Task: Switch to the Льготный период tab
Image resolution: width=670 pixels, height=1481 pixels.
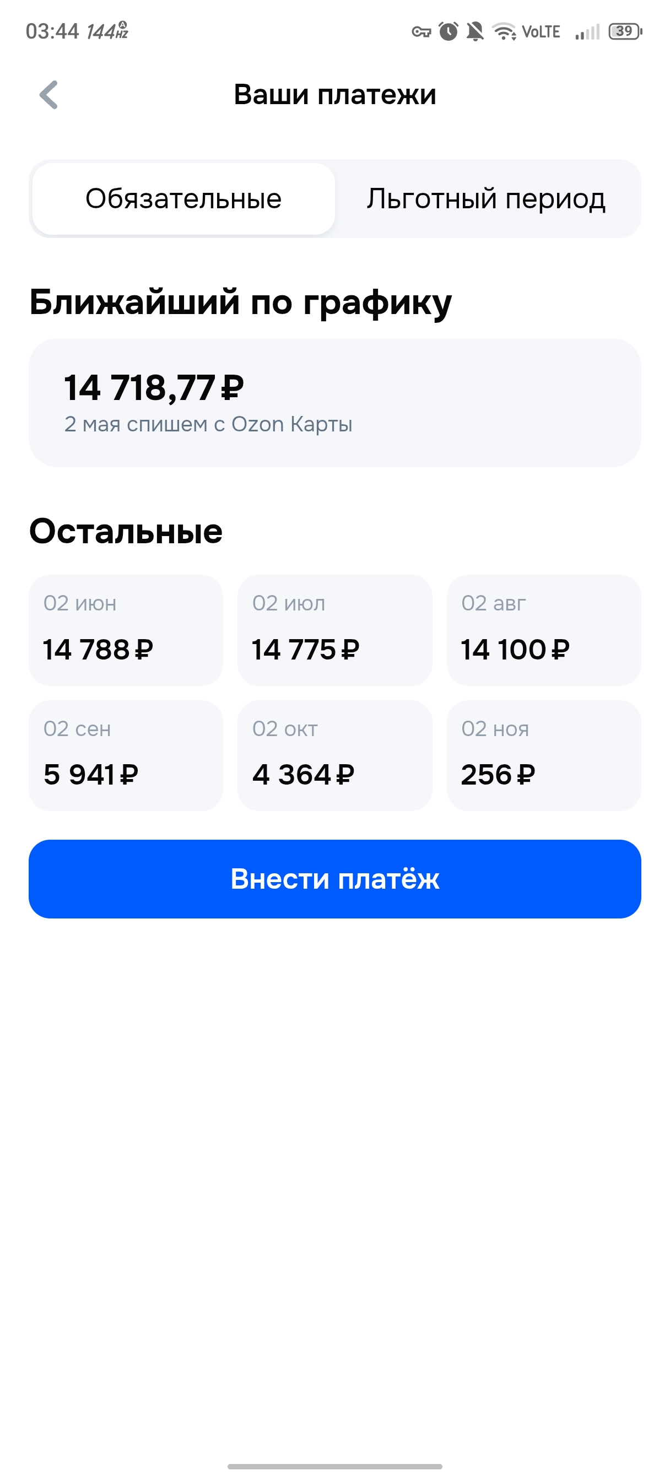Action: [x=487, y=199]
